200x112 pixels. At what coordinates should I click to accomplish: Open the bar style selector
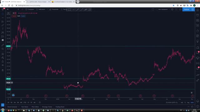(x=22, y=9)
